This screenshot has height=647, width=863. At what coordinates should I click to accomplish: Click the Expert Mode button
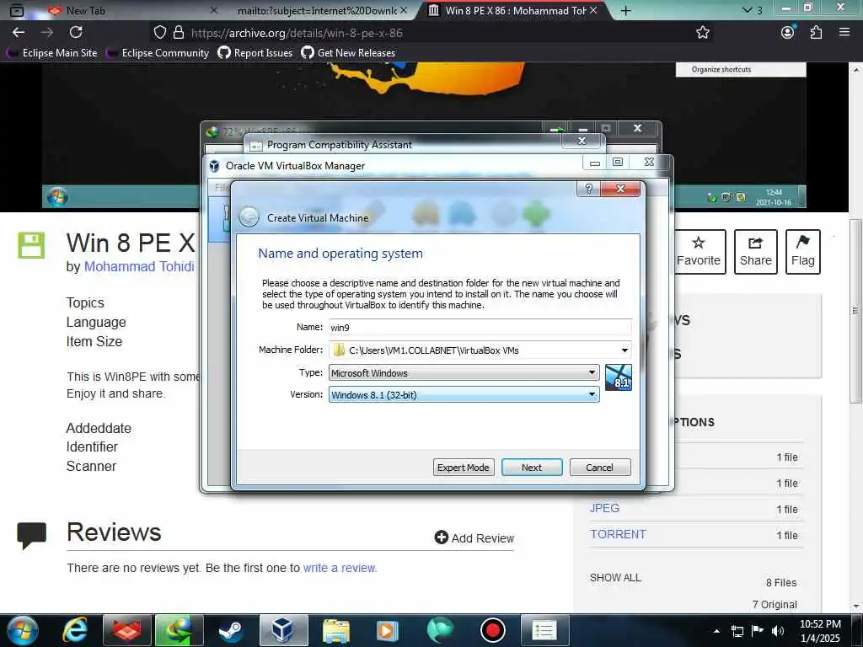click(x=464, y=467)
